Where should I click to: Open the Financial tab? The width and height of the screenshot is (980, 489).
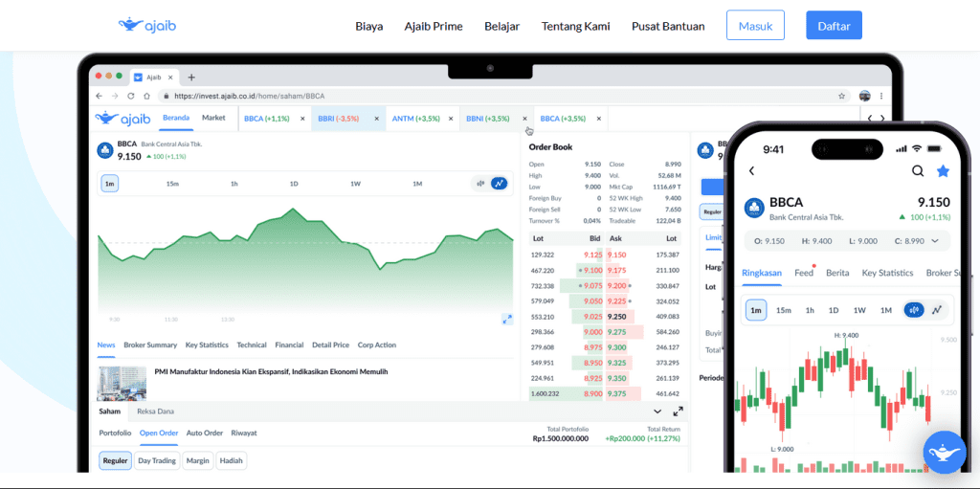(x=289, y=345)
